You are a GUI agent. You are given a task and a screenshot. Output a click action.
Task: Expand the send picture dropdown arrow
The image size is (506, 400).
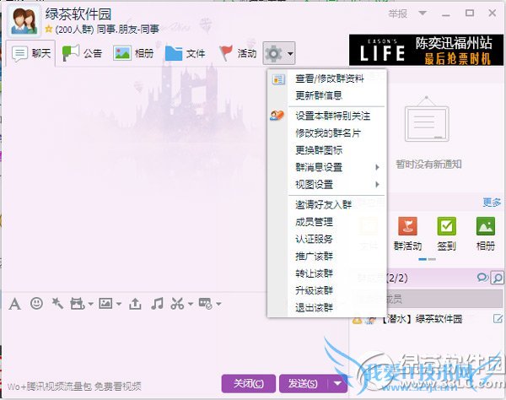tap(118, 304)
